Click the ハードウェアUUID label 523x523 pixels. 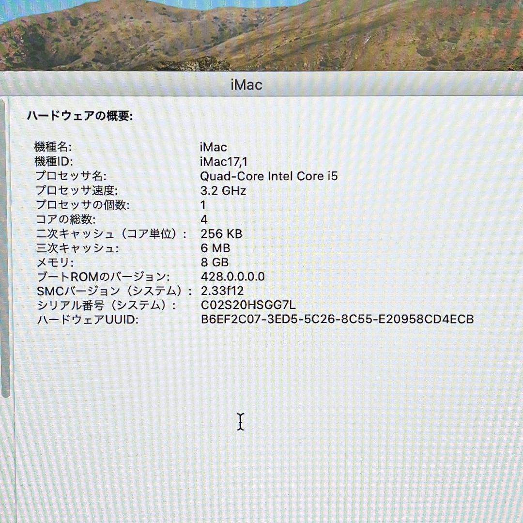[x=88, y=319]
